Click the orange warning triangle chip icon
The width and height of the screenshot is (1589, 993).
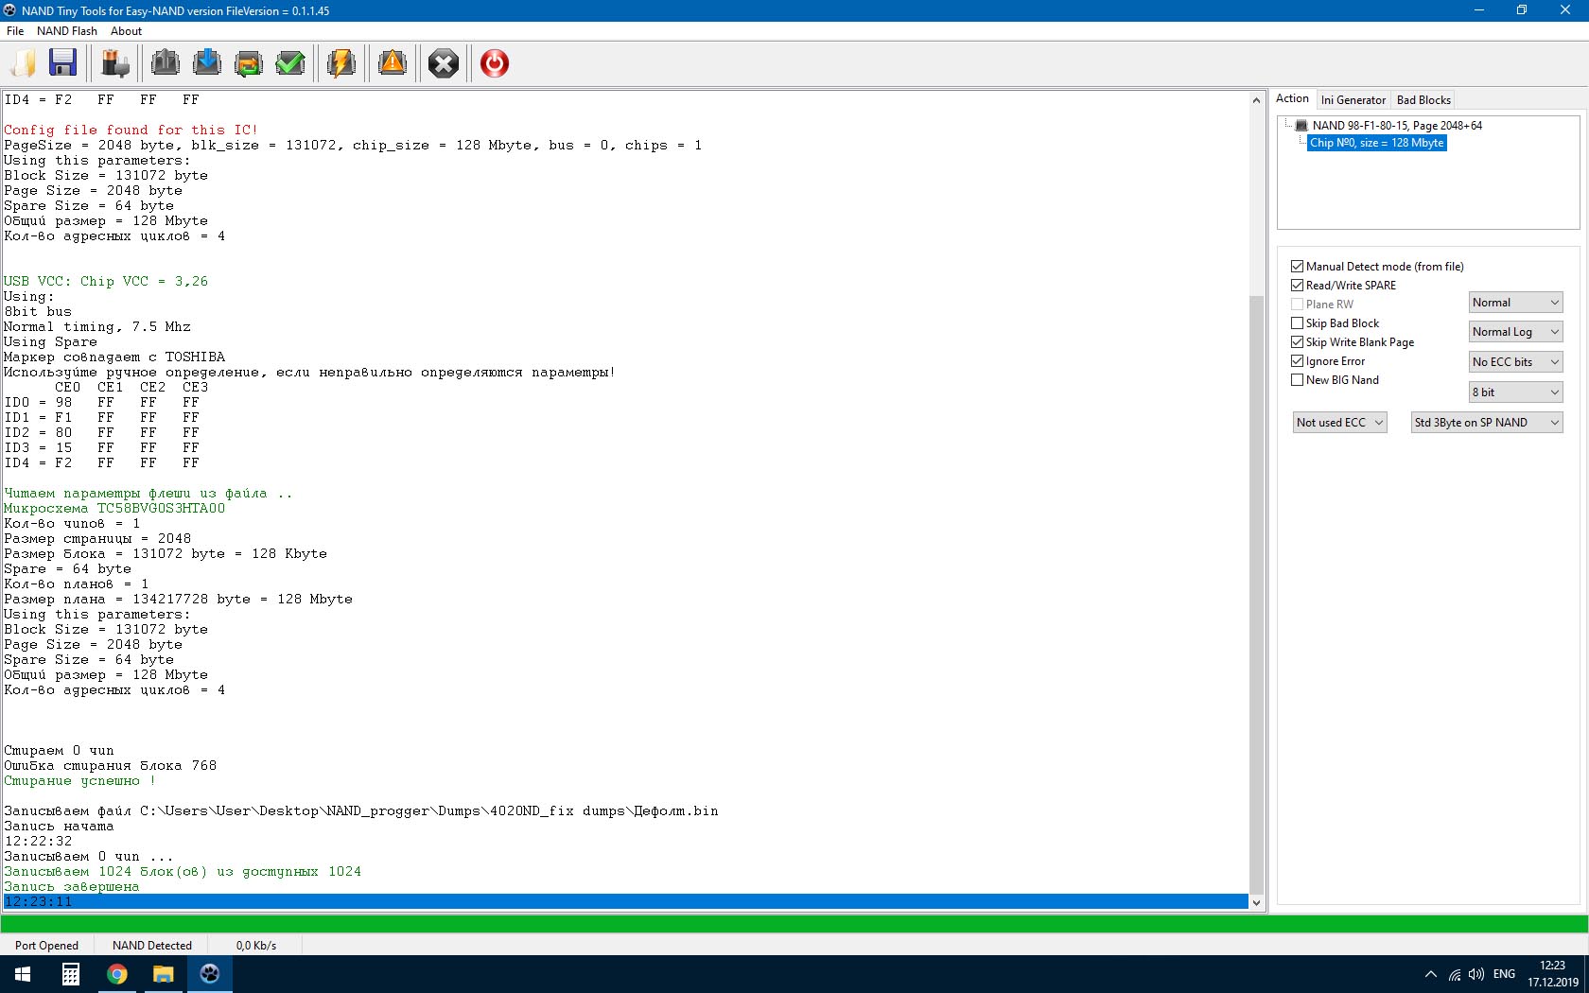[392, 63]
